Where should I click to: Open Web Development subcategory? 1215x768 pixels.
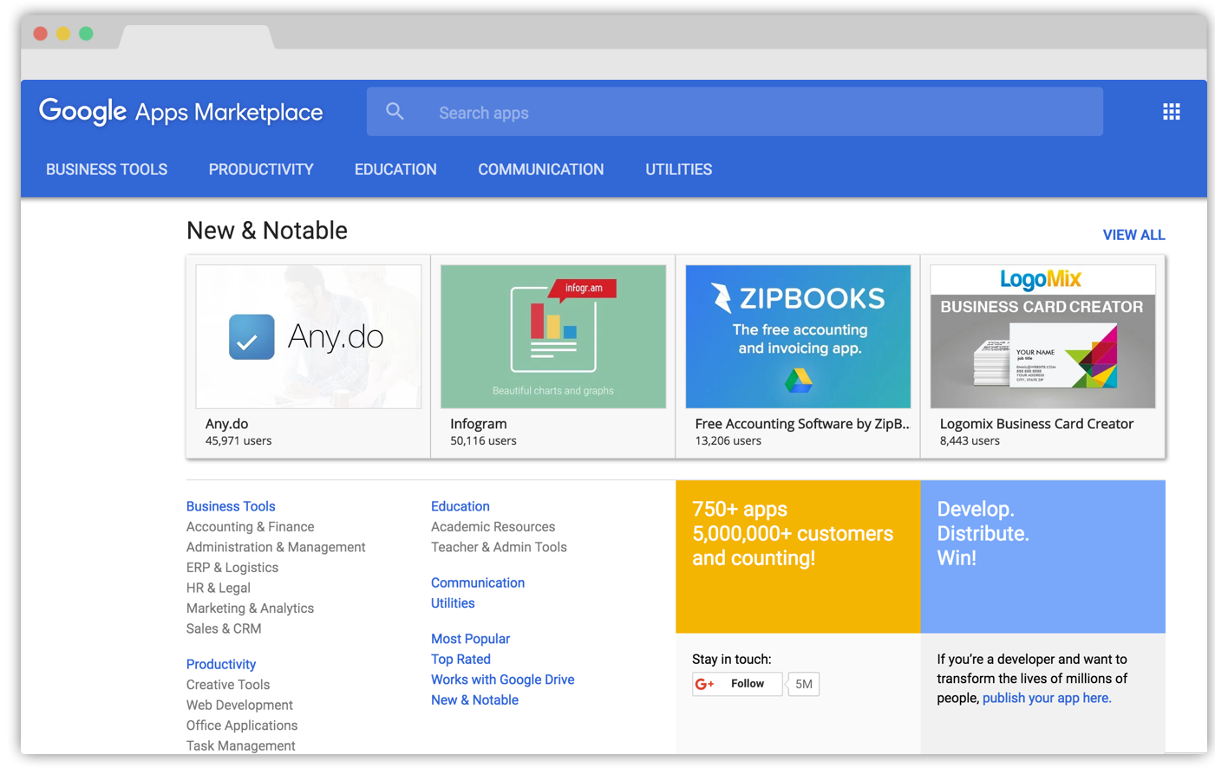coord(239,706)
